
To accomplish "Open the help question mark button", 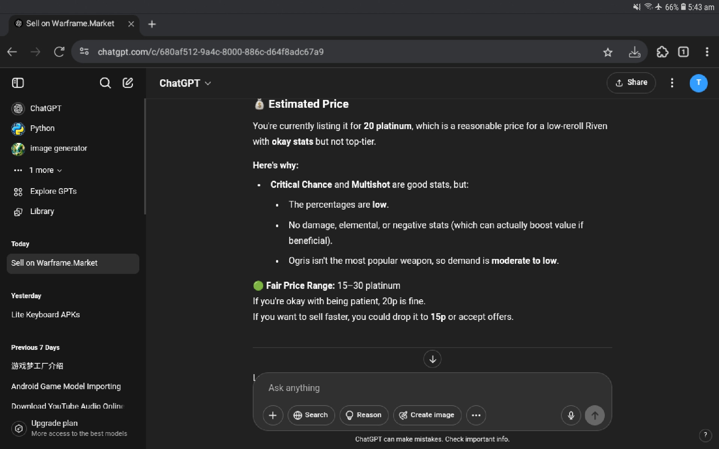I will coord(706,435).
